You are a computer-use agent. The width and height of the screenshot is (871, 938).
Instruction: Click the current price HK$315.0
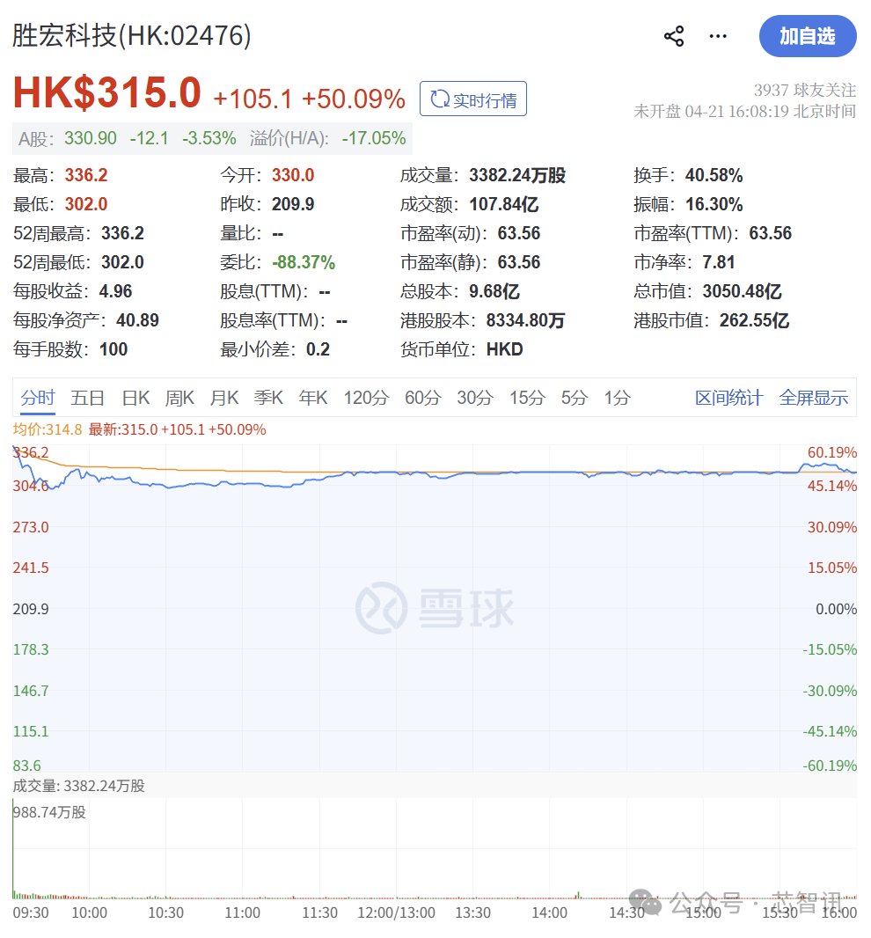click(107, 92)
